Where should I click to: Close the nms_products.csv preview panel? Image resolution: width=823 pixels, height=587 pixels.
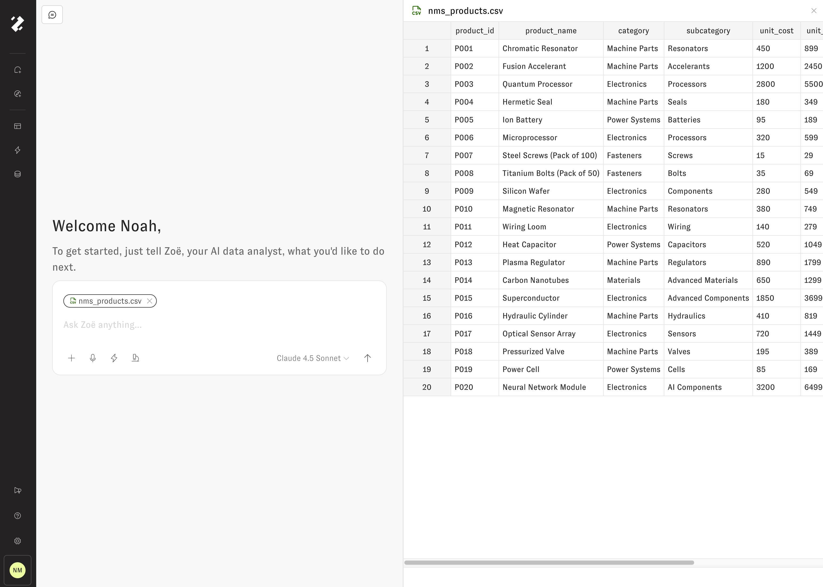(814, 11)
